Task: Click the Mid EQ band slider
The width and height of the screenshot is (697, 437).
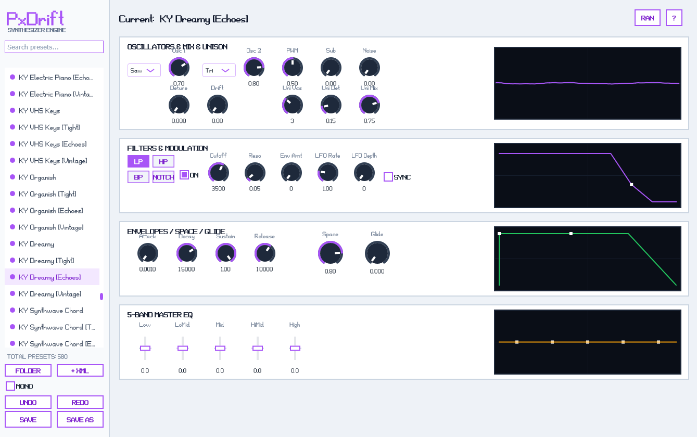Action: click(220, 348)
